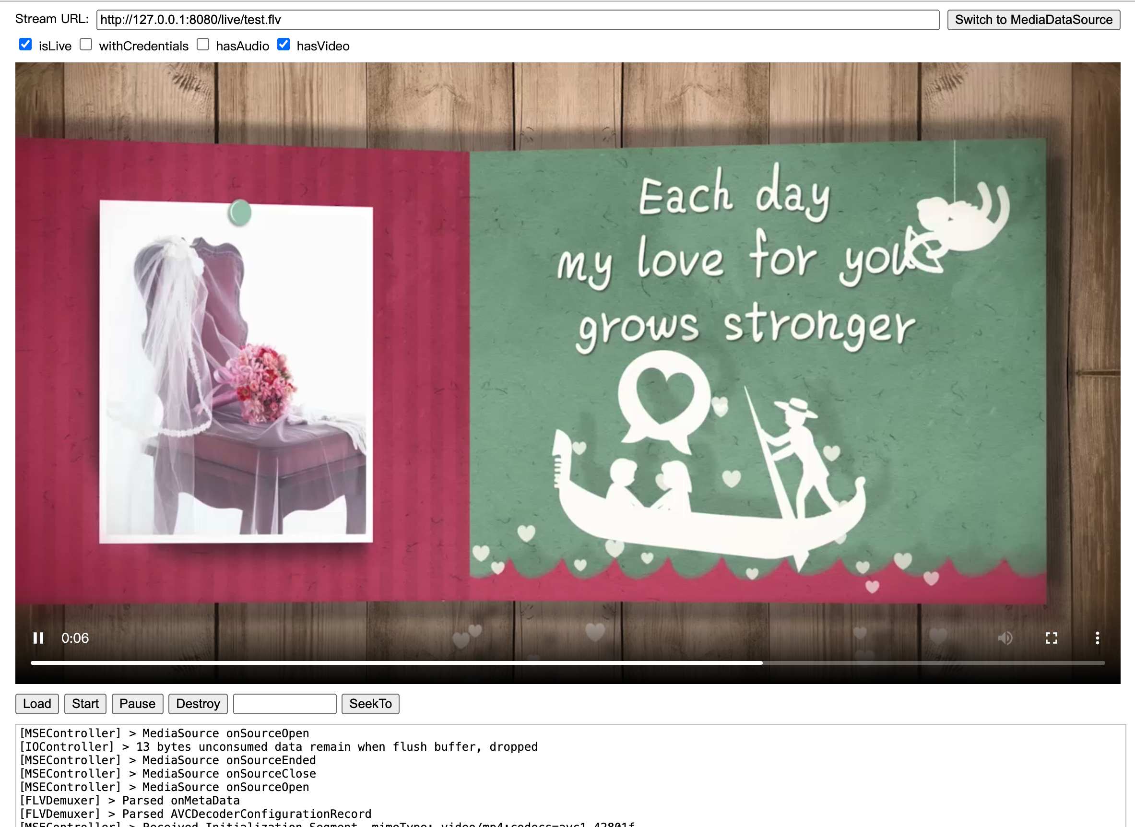Screen dimensions: 1135x827
Task: Click the Start button
Action: click(85, 703)
